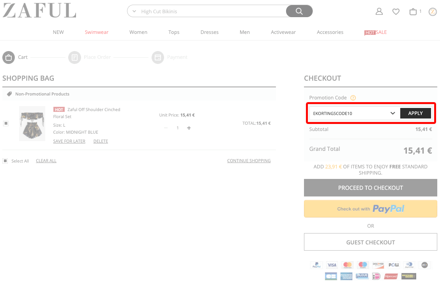Open Zaful Off Shoulder Cinched product title
440x283 pixels.
point(94,110)
